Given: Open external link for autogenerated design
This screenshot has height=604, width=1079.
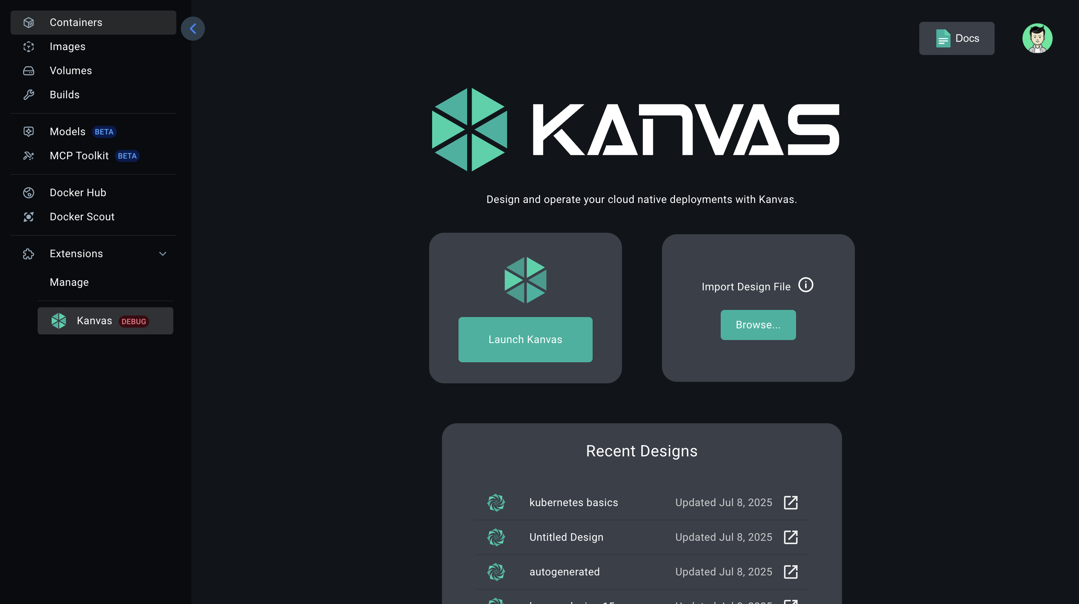Looking at the screenshot, I should (790, 572).
